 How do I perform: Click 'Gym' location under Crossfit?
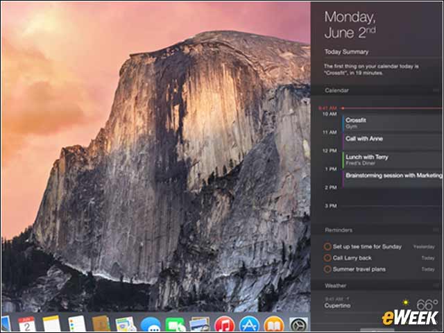coord(351,126)
